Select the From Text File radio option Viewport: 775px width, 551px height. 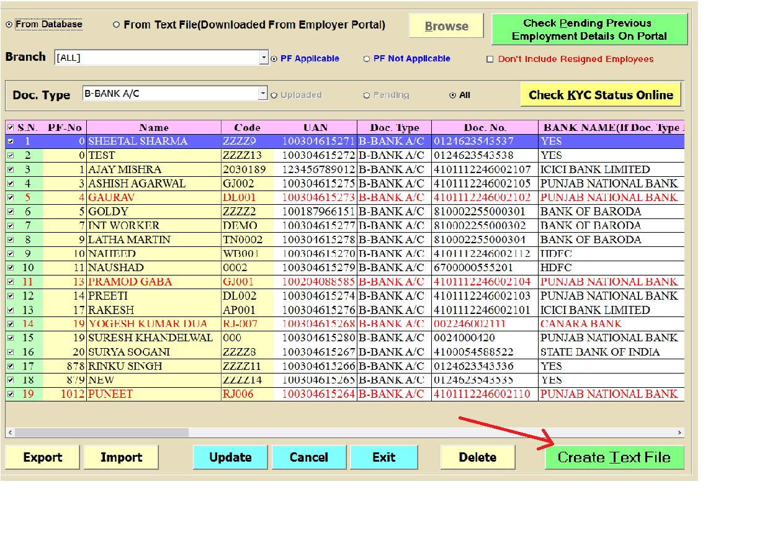pyautogui.click(x=117, y=25)
